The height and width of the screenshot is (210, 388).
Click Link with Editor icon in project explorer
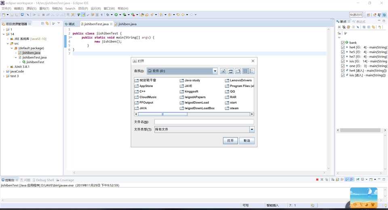(x=47, y=23)
